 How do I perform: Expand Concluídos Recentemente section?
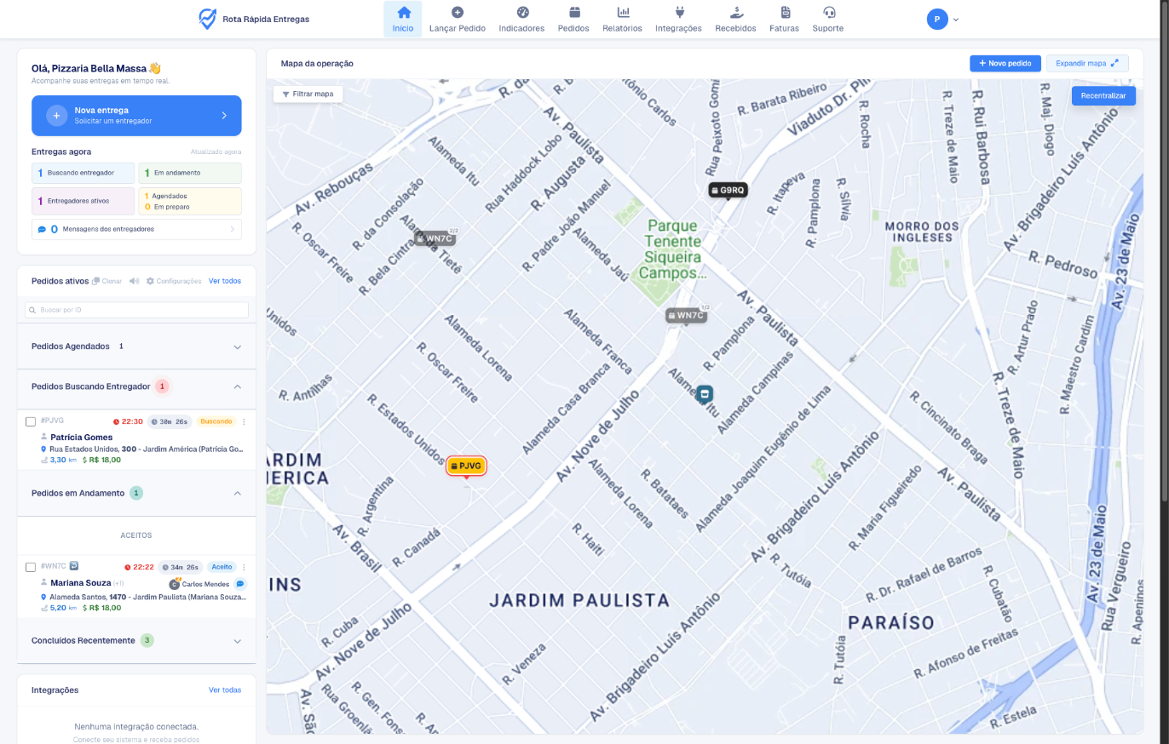pyautogui.click(x=136, y=640)
